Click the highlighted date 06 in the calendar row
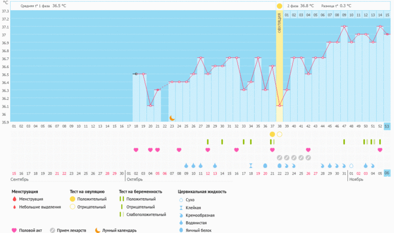 (387, 173)
